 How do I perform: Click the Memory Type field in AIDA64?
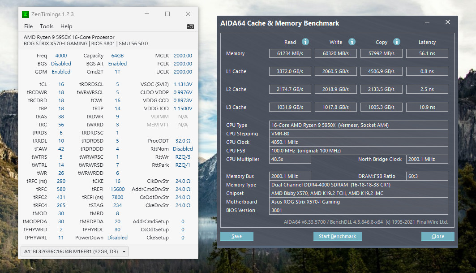tap(359, 185)
